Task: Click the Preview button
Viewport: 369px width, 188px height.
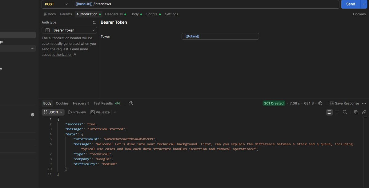Action: coord(77,112)
